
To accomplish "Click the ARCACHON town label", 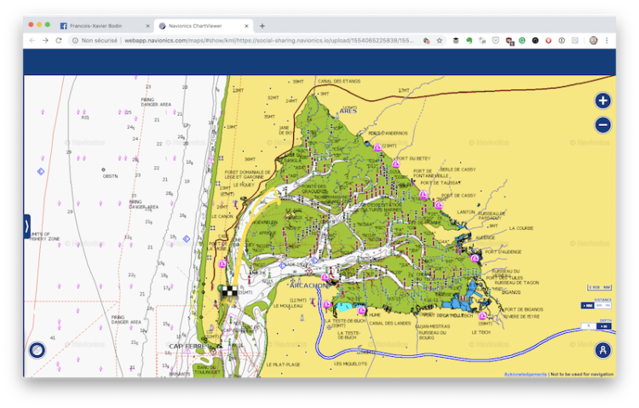I will point(308,285).
